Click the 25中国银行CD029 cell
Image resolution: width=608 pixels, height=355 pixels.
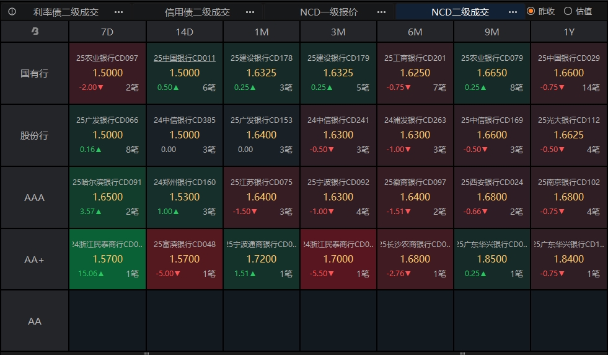pos(569,73)
